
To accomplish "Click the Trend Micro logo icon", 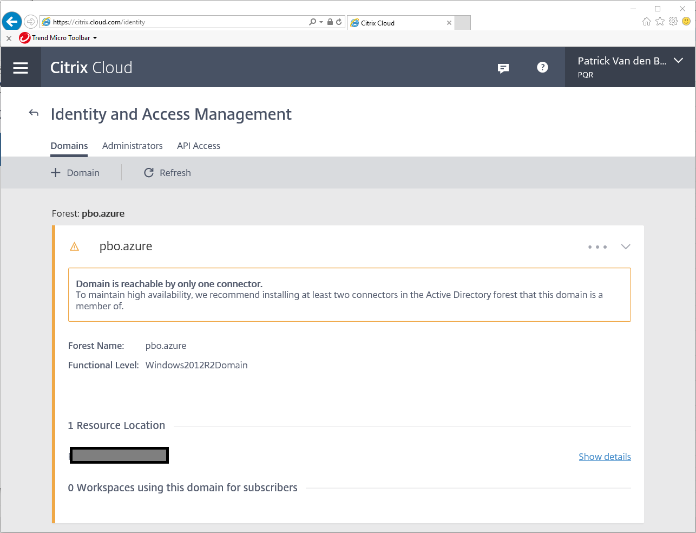I will coord(24,38).
